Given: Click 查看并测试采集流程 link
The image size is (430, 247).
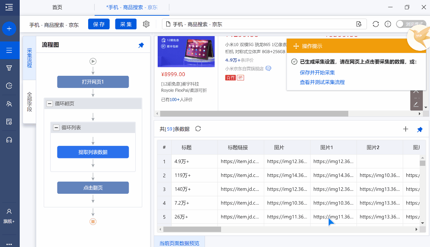Looking at the screenshot, I should 322,82.
